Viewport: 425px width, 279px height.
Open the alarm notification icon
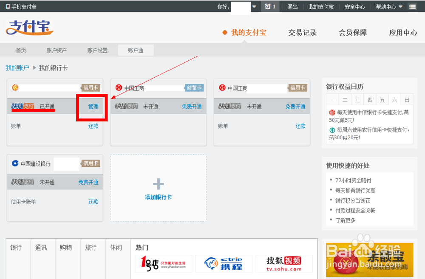tap(267, 6)
